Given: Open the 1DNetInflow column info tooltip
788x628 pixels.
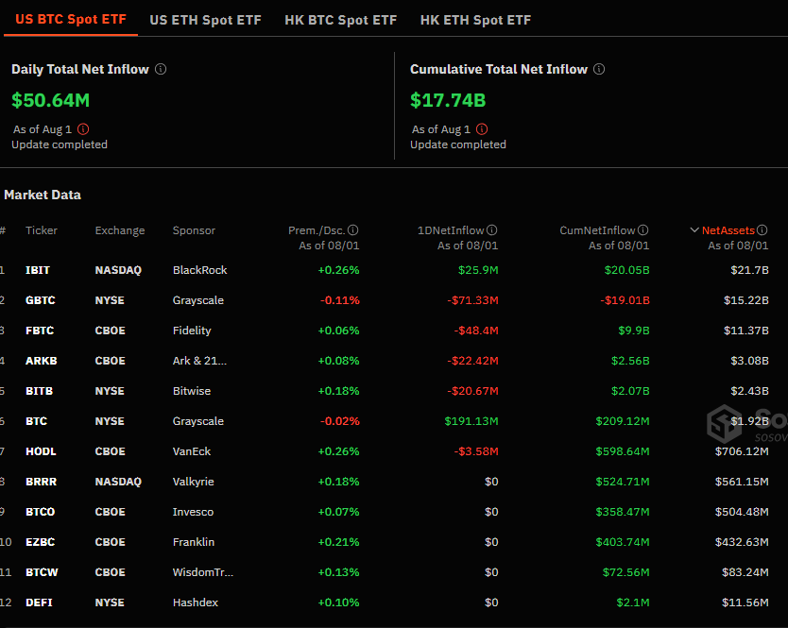Looking at the screenshot, I should pyautogui.click(x=492, y=229).
